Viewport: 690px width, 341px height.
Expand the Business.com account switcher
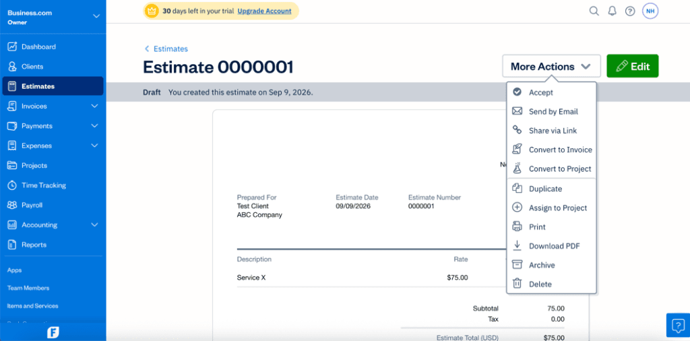(96, 17)
